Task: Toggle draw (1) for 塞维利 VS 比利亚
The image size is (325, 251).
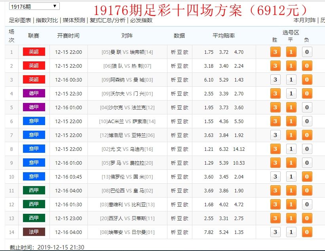Action: tap(291, 204)
